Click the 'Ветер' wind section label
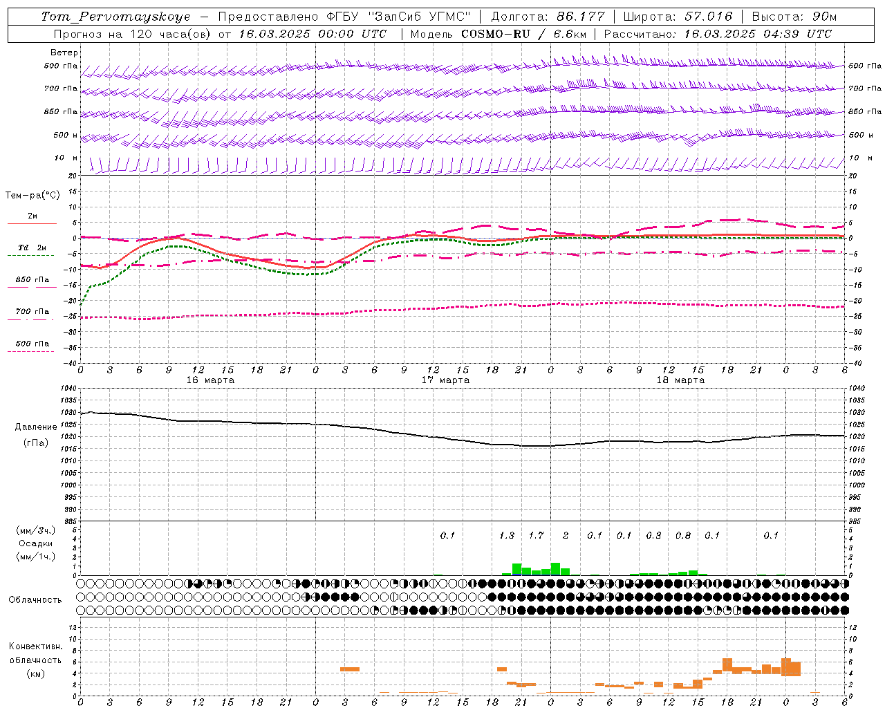 (x=64, y=53)
